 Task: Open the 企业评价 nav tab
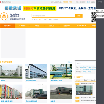[x=67, y=26]
